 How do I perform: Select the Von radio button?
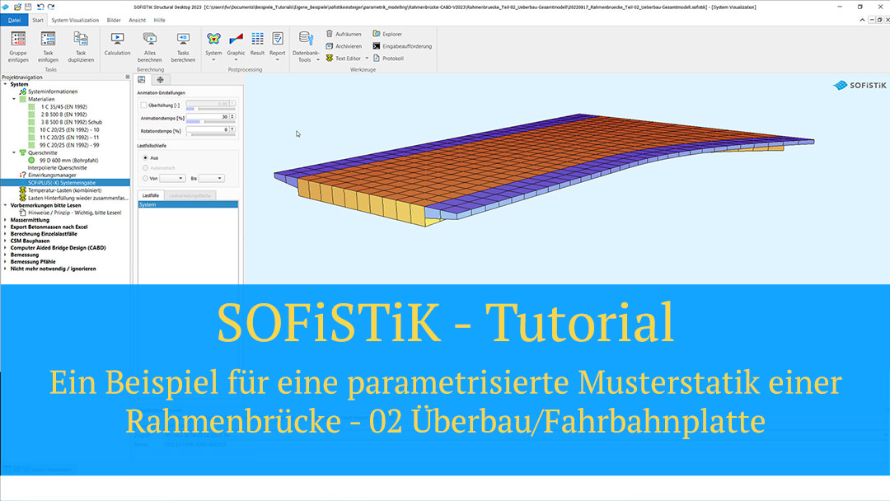[x=146, y=177]
